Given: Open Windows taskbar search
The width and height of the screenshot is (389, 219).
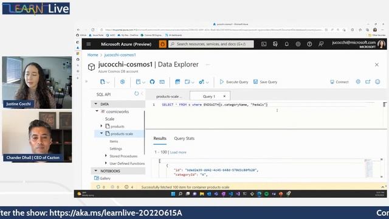Looking at the screenshot, I should click(181, 194).
